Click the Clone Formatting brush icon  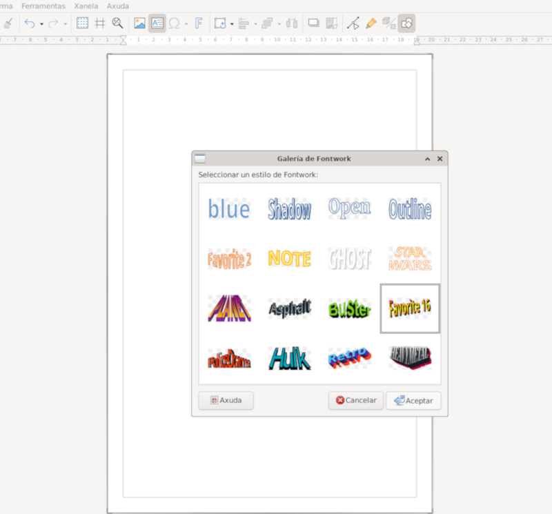click(8, 23)
